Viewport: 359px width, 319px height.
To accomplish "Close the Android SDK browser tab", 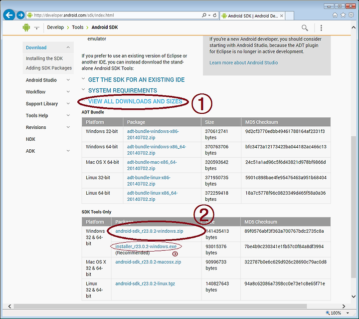I will (x=282, y=16).
